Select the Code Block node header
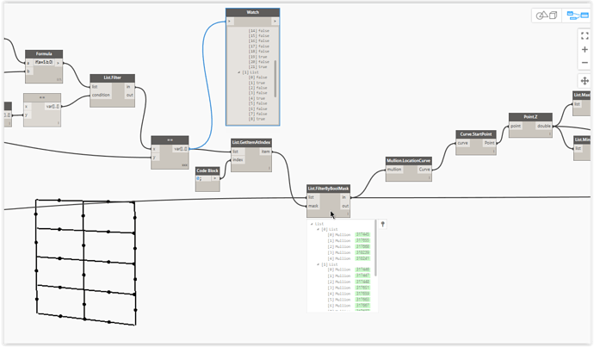 click(207, 170)
